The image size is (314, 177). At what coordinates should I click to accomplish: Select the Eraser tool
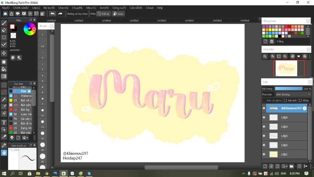pyautogui.click(x=4, y=30)
